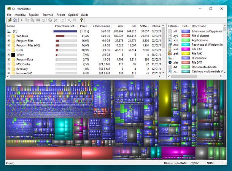Click the extension list scroll-down arrow
Viewport: 232px width, 171px height.
pyautogui.click(x=225, y=72)
